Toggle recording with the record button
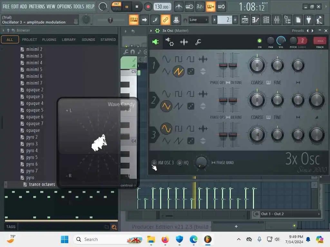Image resolution: width=330 pixels, height=247 pixels. [148, 7]
